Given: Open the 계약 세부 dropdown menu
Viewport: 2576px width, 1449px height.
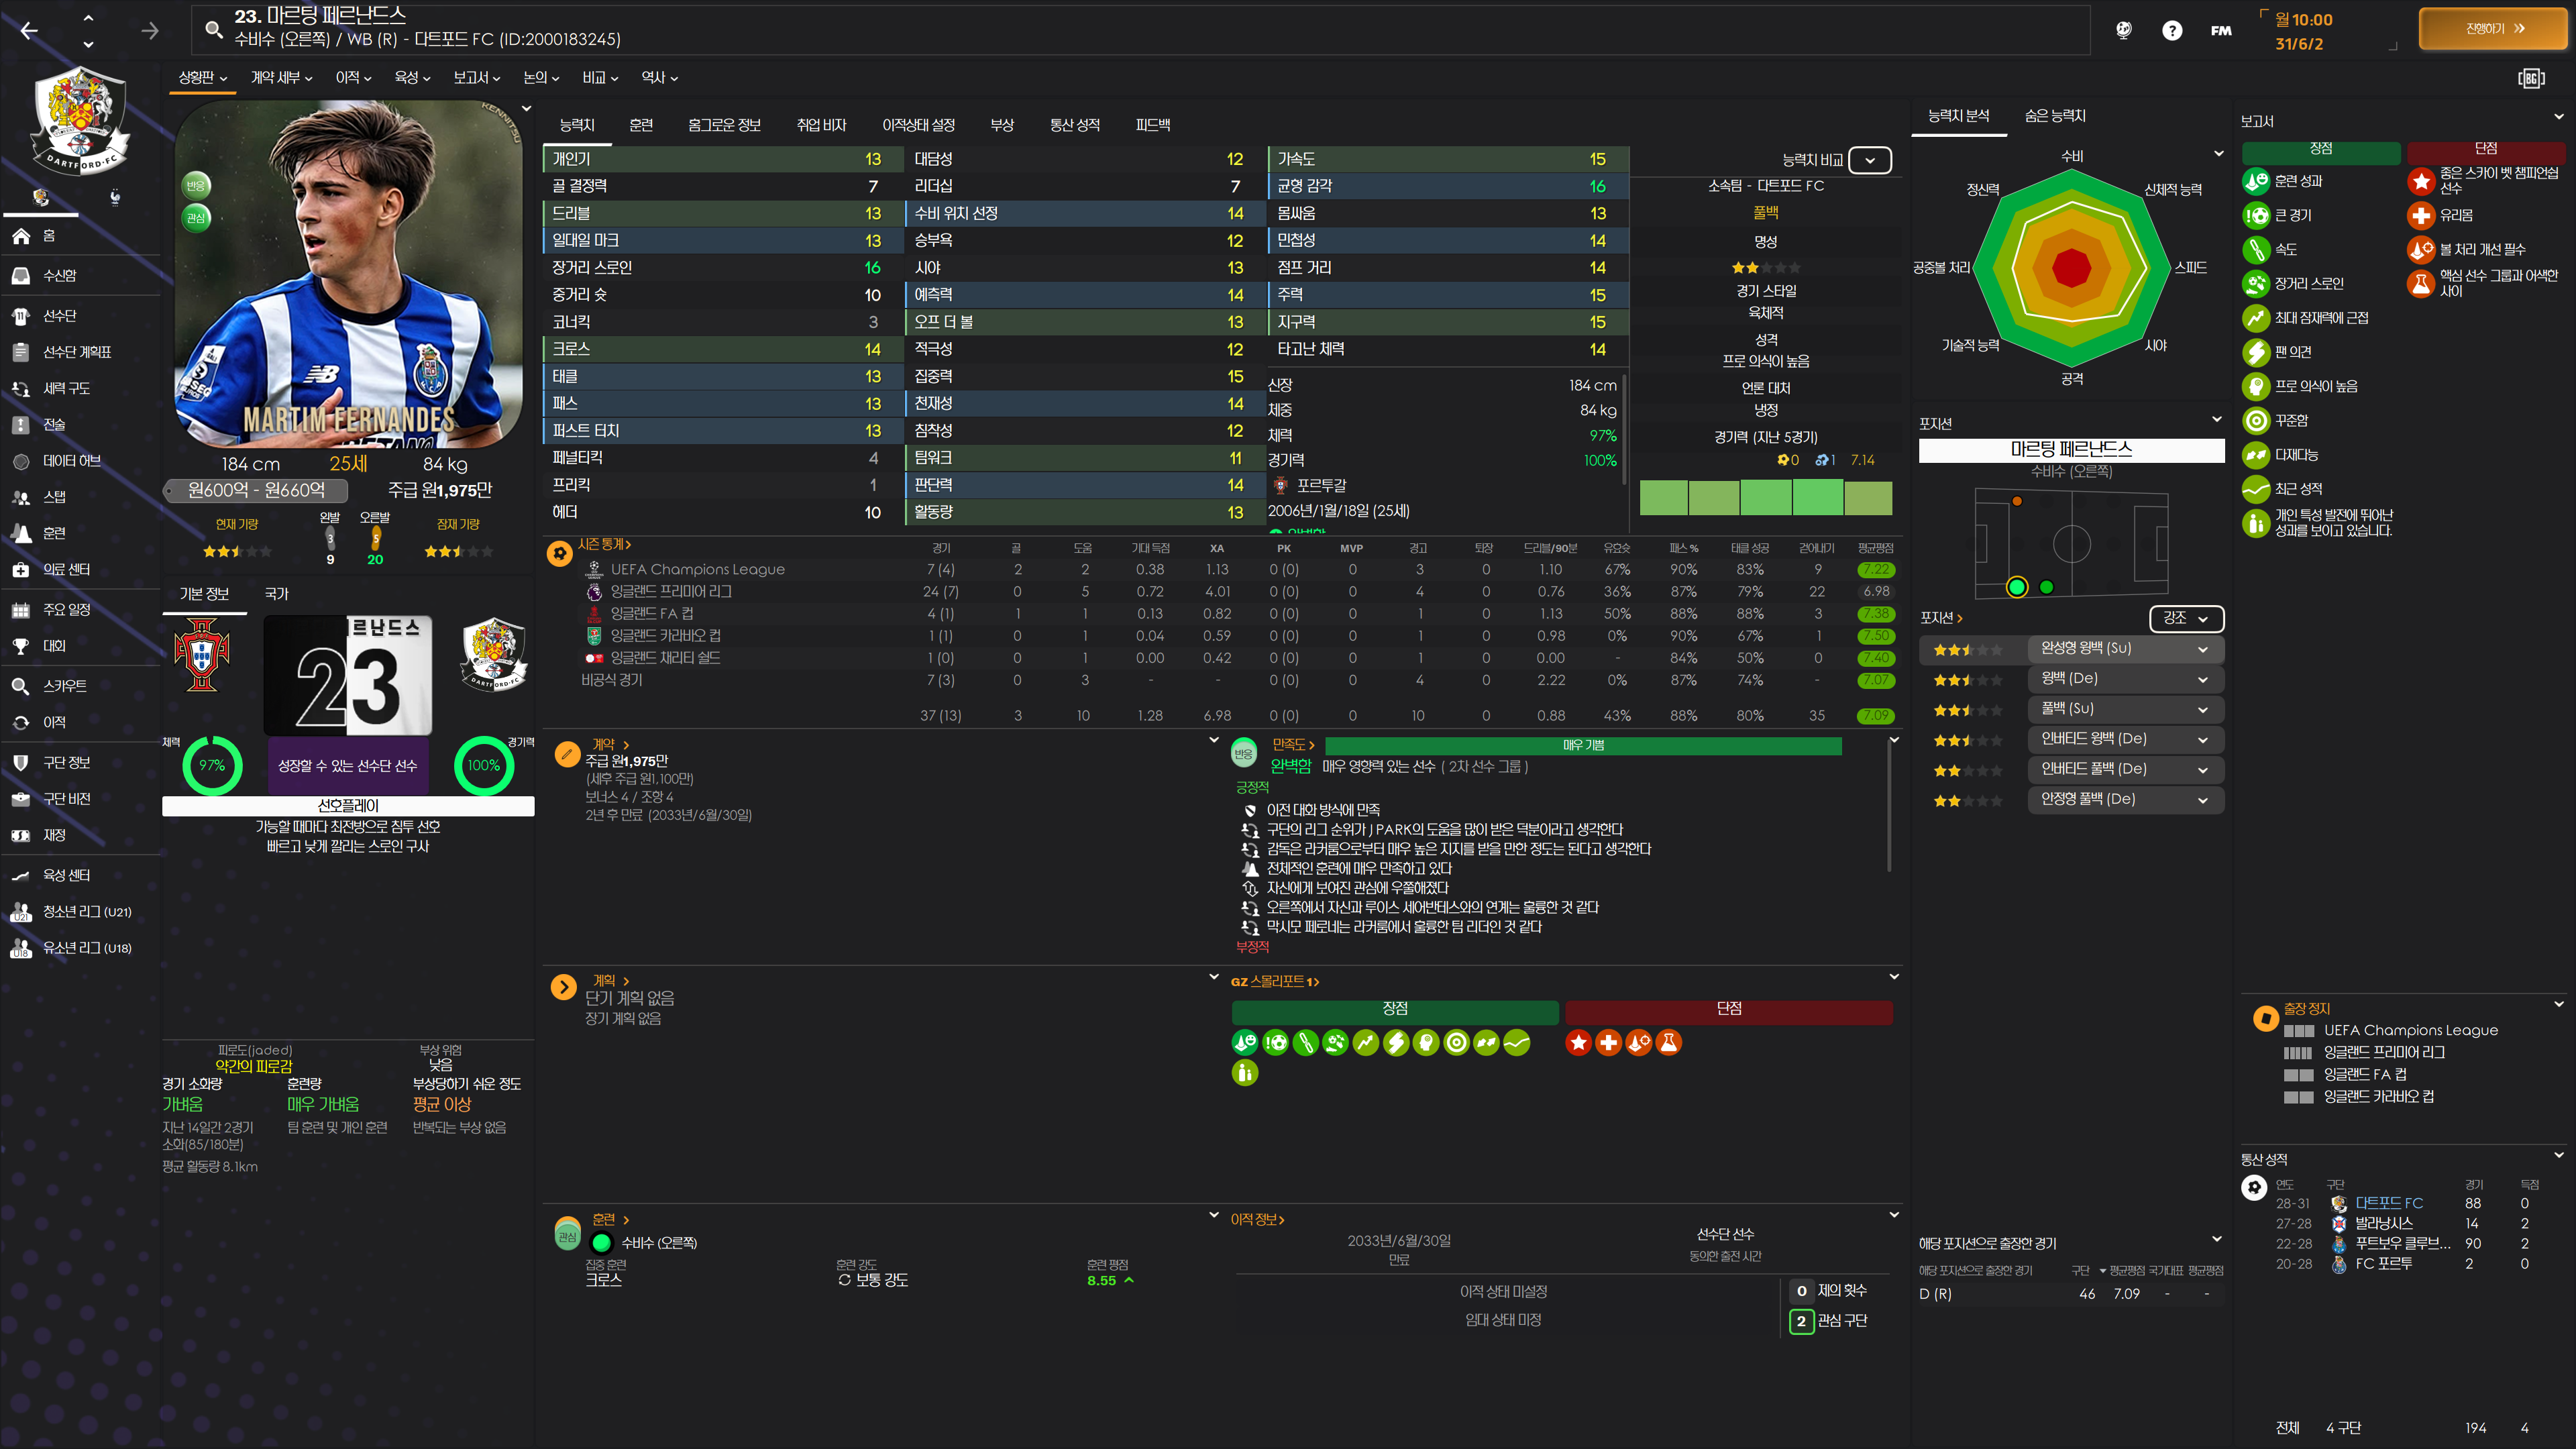Looking at the screenshot, I should (x=281, y=78).
